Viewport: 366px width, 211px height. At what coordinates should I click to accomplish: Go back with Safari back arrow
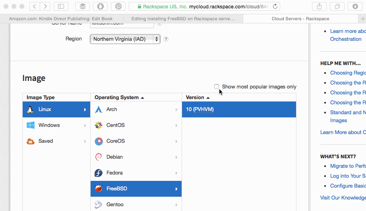tap(35, 6)
